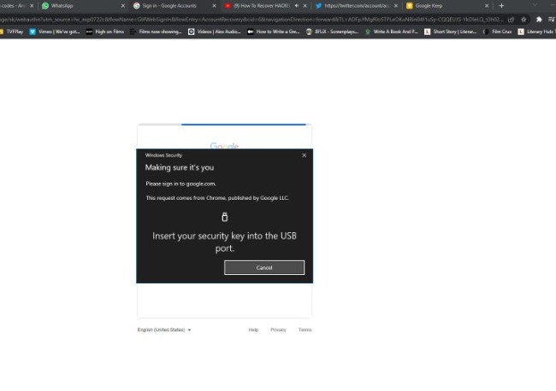Click the address bar URL

click(251, 20)
